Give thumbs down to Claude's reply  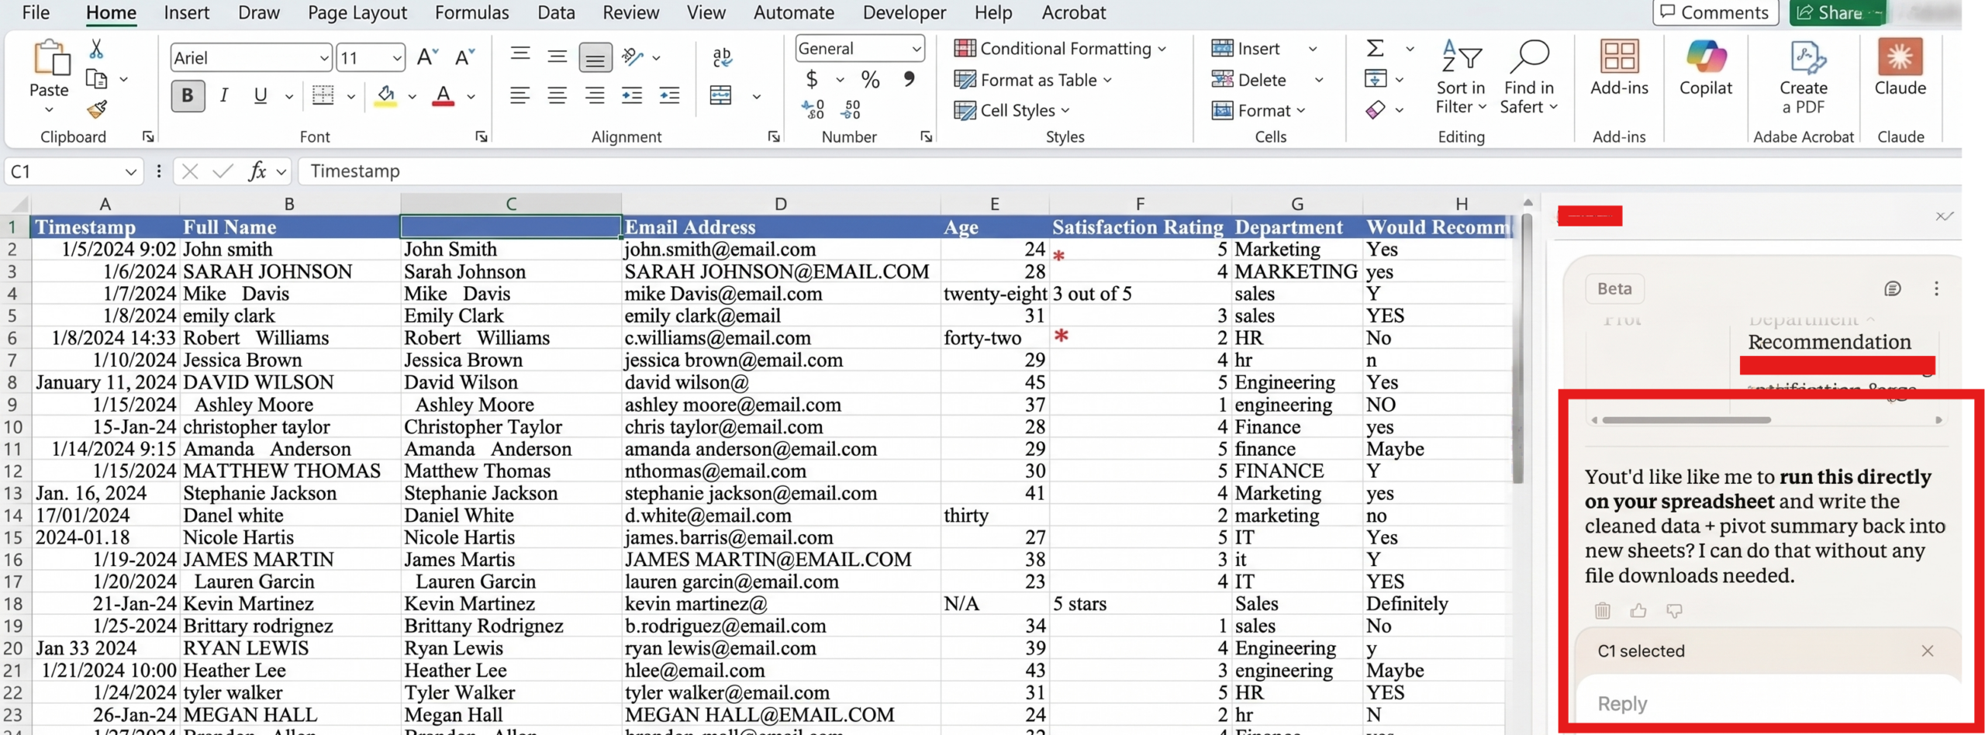[1674, 611]
